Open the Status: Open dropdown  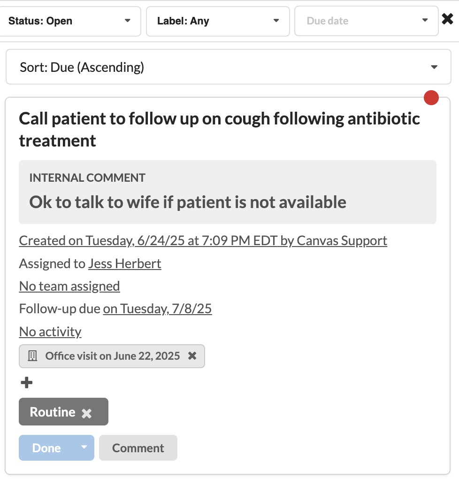[x=69, y=21]
